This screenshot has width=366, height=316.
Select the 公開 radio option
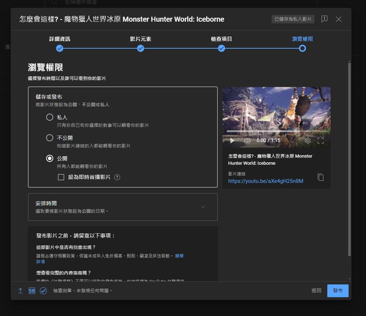50,158
